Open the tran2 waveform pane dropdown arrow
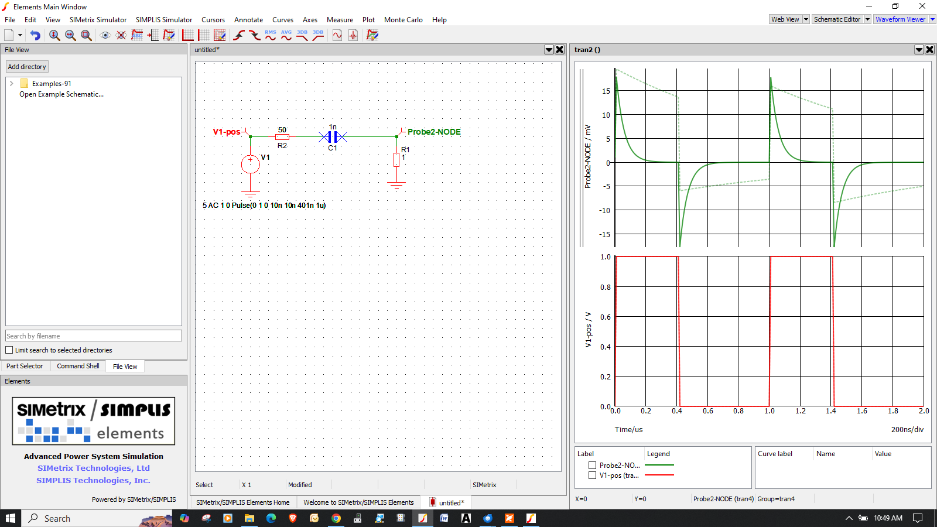 tap(919, 50)
